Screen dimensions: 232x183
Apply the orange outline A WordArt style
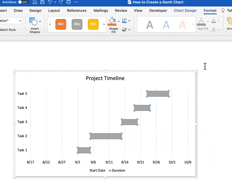click(182, 25)
